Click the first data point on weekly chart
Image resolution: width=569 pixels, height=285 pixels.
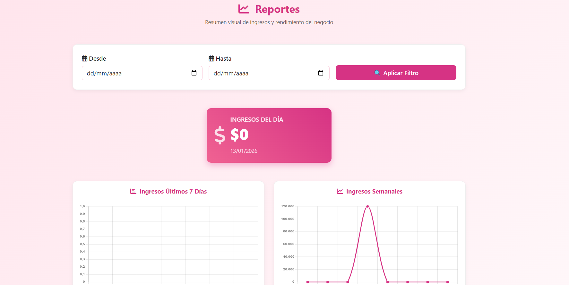307,282
